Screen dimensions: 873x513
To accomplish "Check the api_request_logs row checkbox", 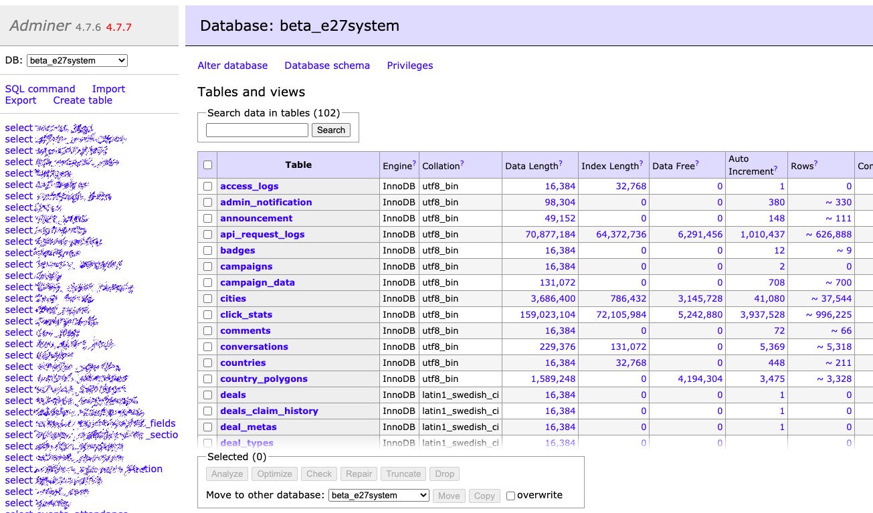I will 207,235.
